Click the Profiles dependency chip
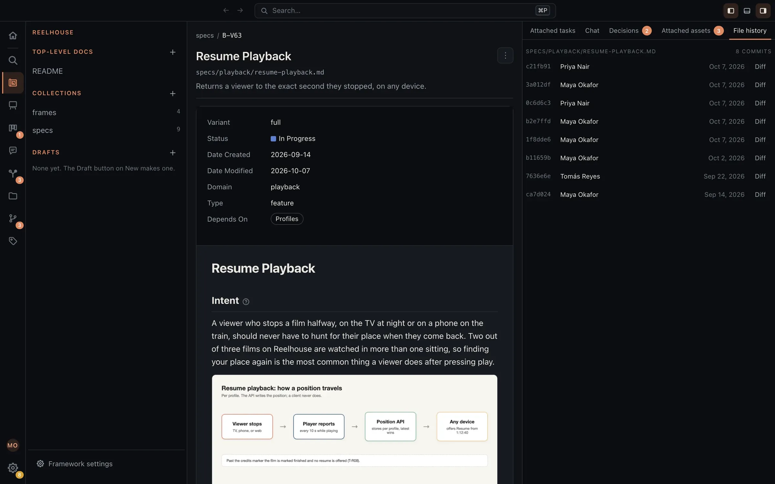This screenshot has width=775, height=484. point(287,219)
